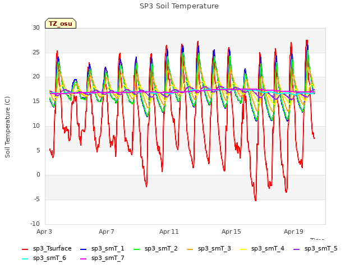
Task: Click purple sp3_smT_5 color marker
Action: pyautogui.click(x=297, y=249)
